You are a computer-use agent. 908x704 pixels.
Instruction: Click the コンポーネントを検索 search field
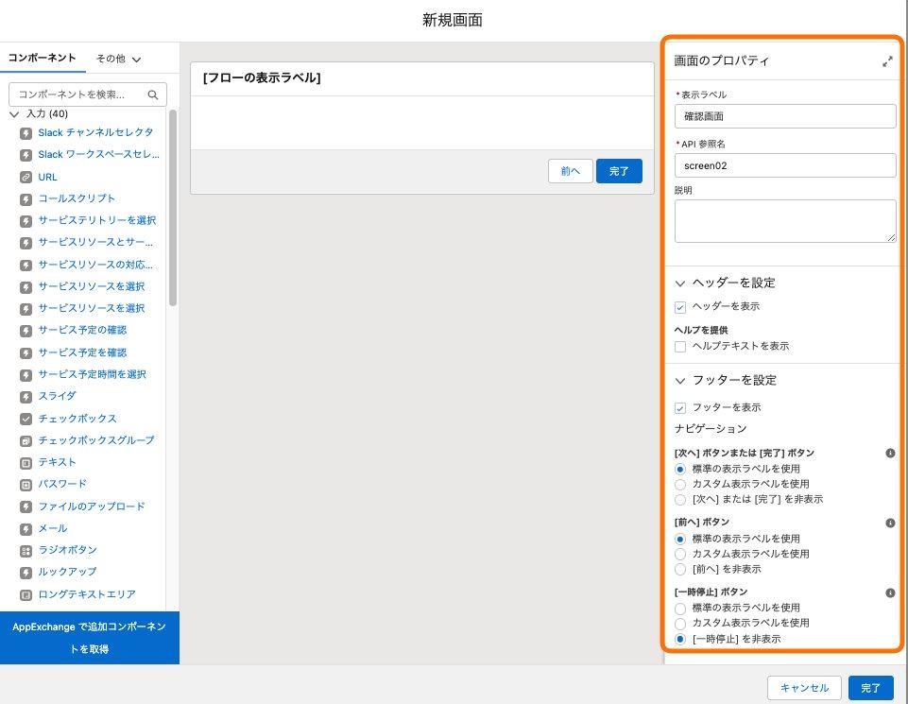click(x=88, y=94)
